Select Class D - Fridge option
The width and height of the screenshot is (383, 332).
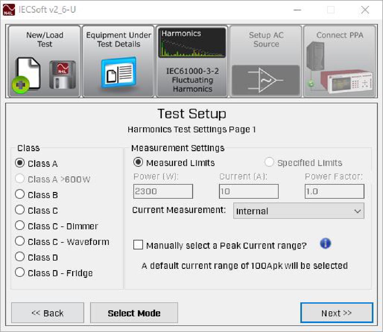(20, 272)
